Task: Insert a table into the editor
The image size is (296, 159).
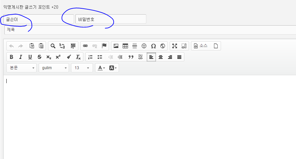Action: click(125, 46)
